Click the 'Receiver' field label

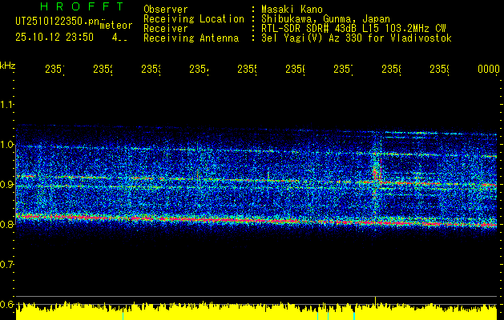tap(166, 29)
